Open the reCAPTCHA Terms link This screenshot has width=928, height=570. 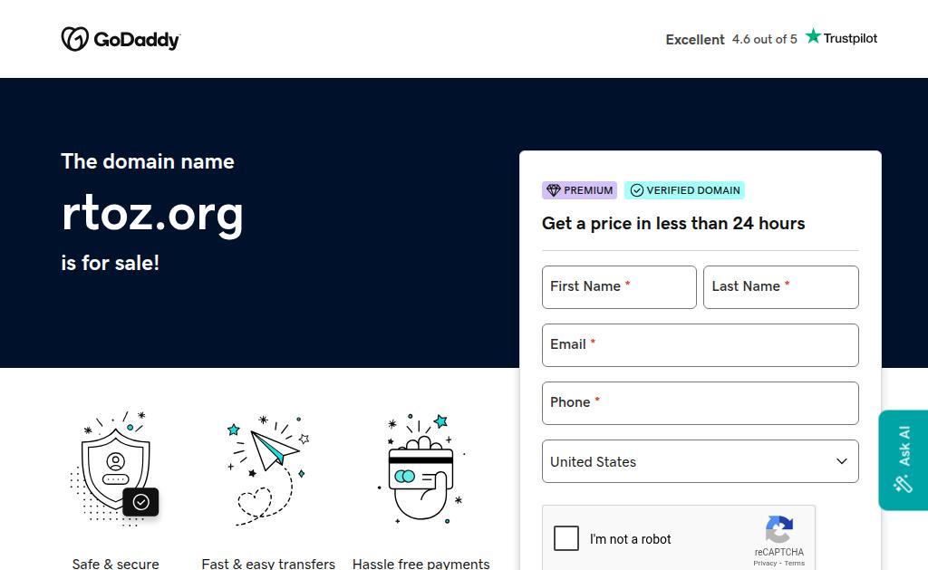coord(795,563)
